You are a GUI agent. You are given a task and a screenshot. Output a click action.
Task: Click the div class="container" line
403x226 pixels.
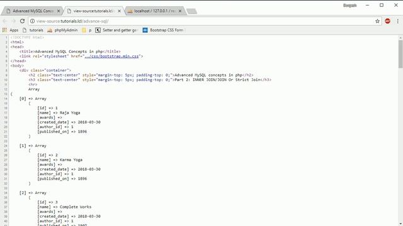(45, 70)
